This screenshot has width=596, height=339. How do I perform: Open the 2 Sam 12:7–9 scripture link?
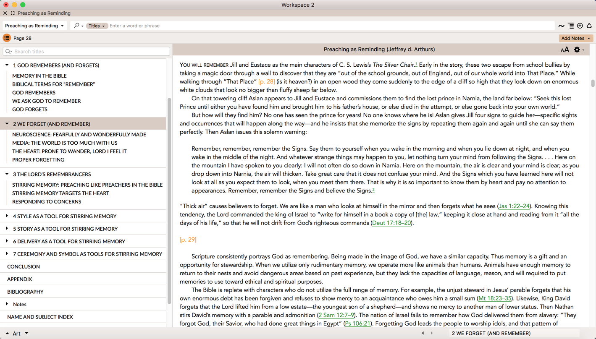click(x=336, y=315)
